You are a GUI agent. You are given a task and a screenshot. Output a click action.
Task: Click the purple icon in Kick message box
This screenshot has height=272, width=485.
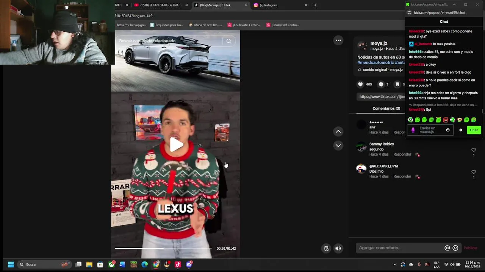click(413, 130)
